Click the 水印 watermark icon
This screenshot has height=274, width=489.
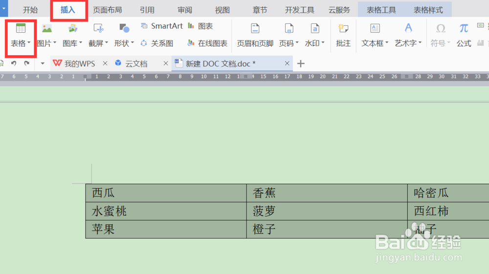pos(314,29)
